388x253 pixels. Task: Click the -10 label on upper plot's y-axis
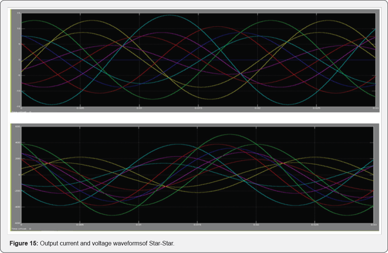(x=17, y=91)
